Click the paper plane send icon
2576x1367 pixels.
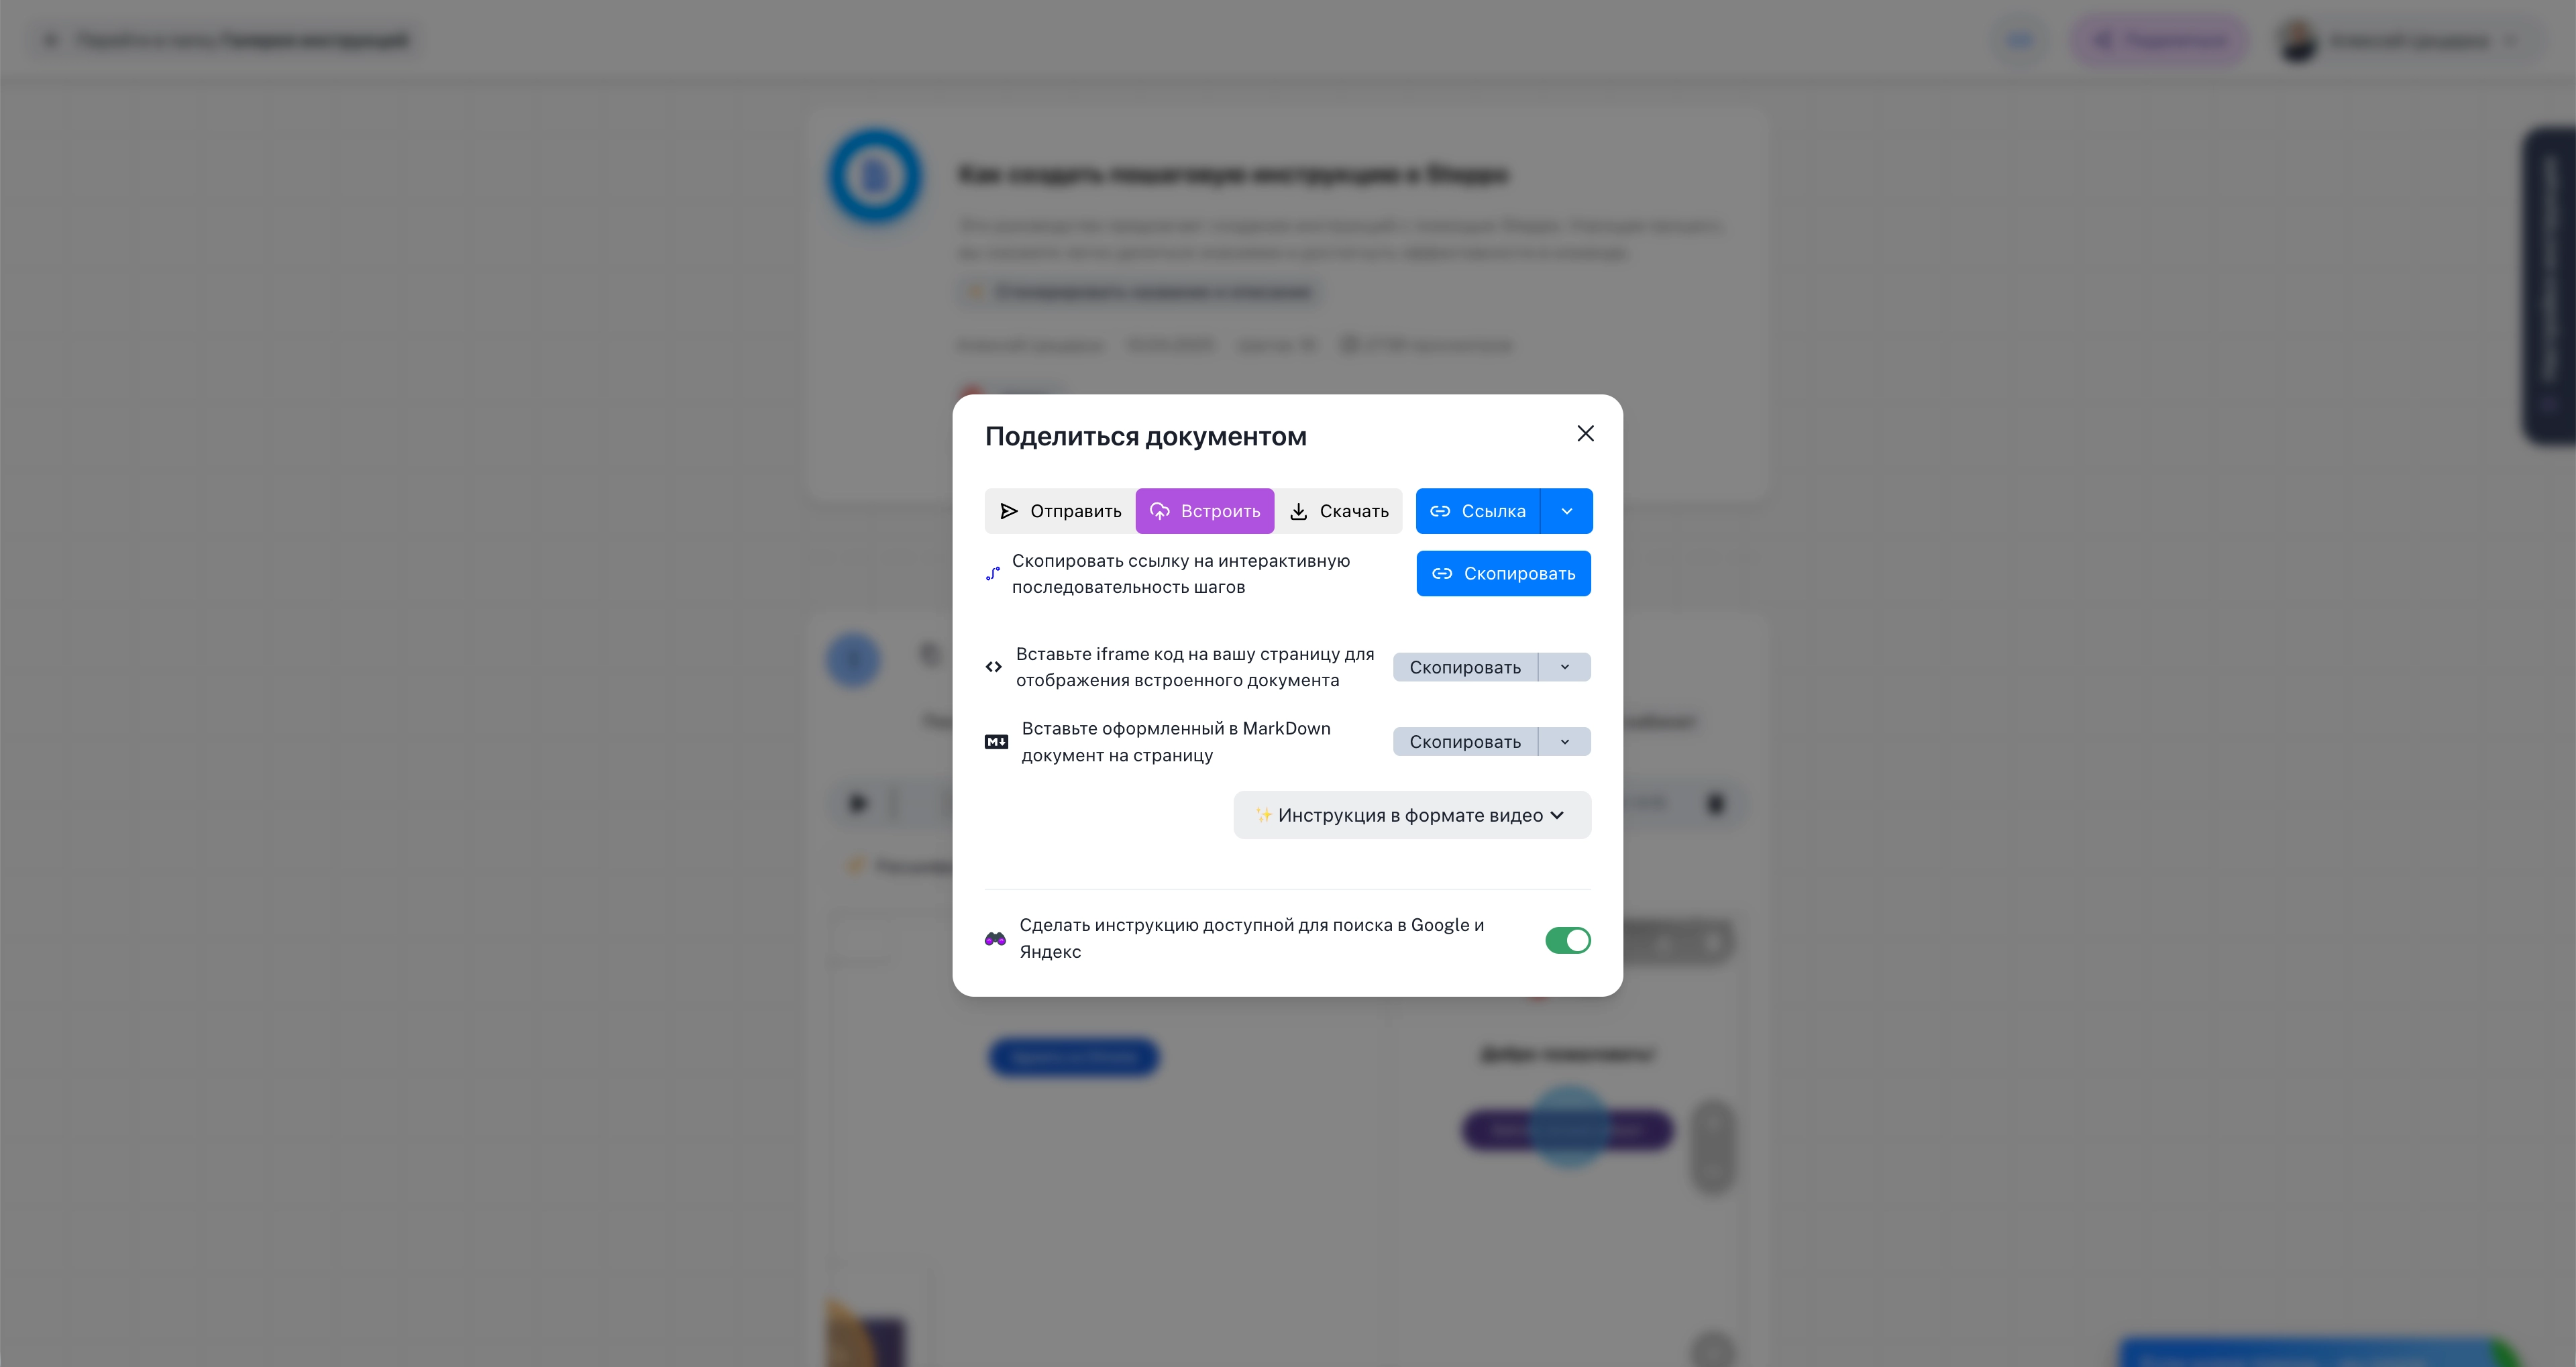1009,511
